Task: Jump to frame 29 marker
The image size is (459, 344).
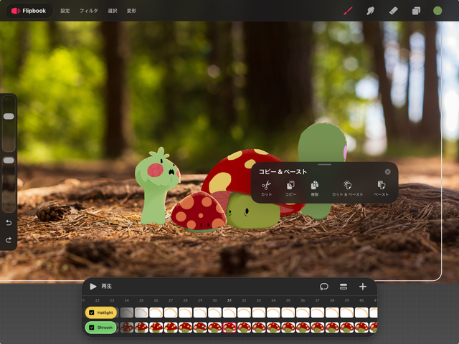Action: 200,300
